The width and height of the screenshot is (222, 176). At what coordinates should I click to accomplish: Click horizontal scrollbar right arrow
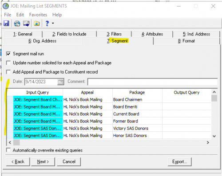(x=208, y=142)
